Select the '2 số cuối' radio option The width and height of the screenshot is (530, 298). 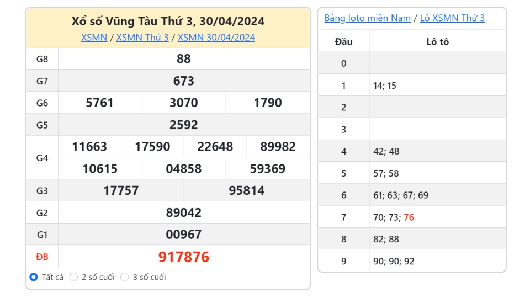click(x=73, y=277)
